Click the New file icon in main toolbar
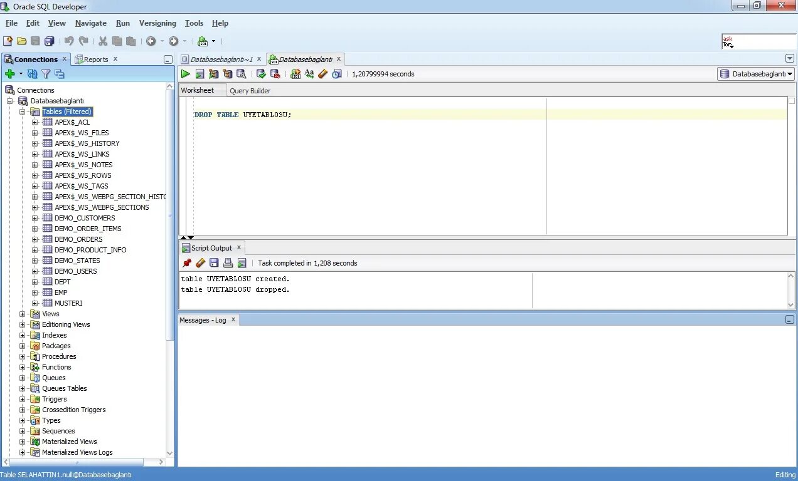This screenshot has width=798, height=481. pos(8,41)
